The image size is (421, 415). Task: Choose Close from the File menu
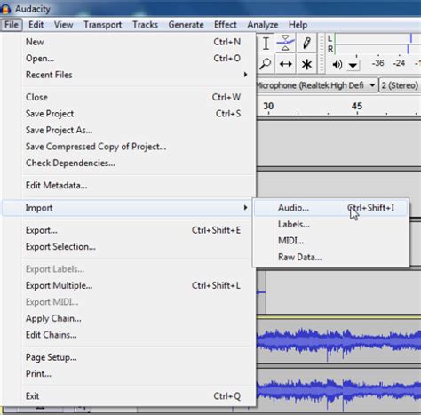[130, 97]
